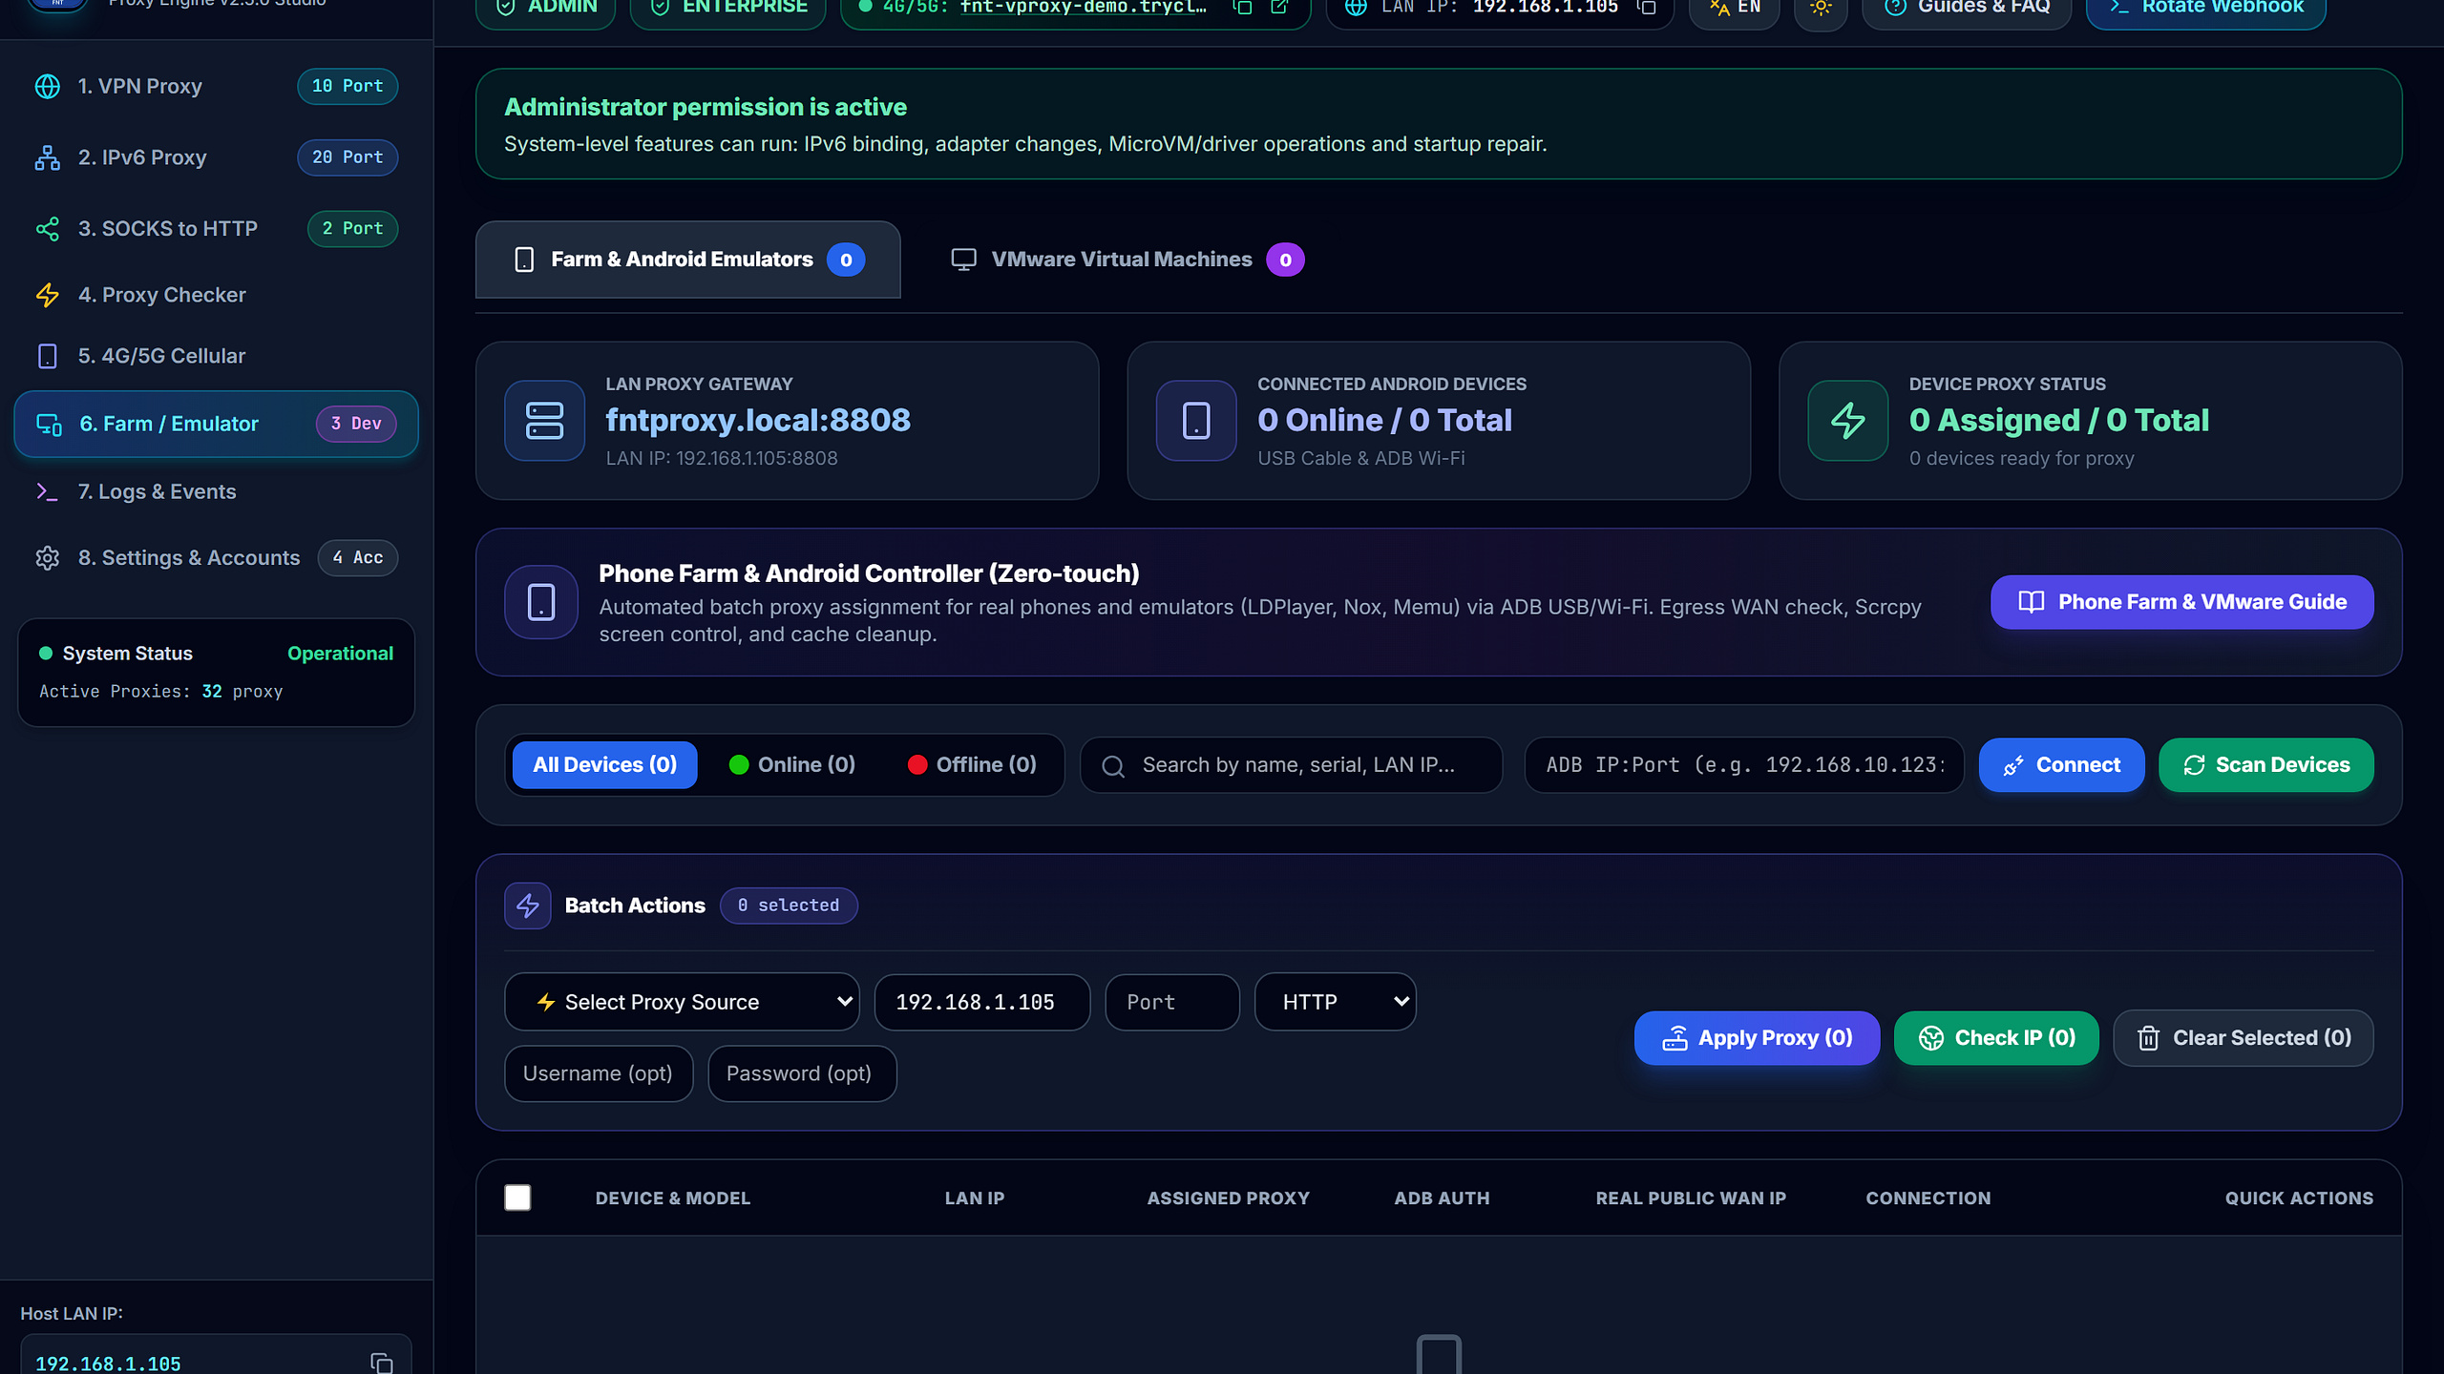Image resolution: width=2444 pixels, height=1374 pixels.
Task: Open 4. Proxy Checker section
Action: click(x=161, y=295)
